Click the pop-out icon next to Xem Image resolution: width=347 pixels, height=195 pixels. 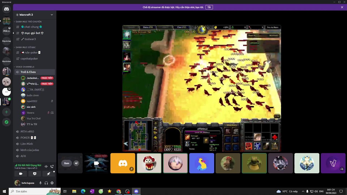tap(76, 163)
